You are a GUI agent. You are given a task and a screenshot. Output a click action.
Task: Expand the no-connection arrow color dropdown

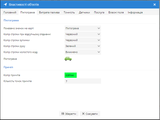tap(83, 34)
